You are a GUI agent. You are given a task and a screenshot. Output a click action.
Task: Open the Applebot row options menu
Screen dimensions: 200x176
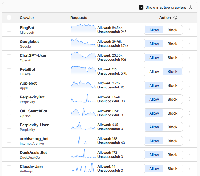[x=190, y=85]
